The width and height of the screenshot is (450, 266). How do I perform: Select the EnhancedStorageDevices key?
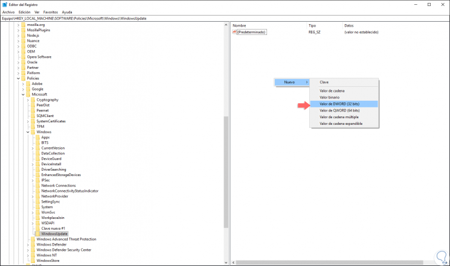61,175
